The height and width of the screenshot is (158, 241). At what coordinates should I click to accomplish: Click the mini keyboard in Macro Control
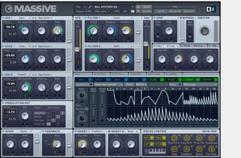155,151
